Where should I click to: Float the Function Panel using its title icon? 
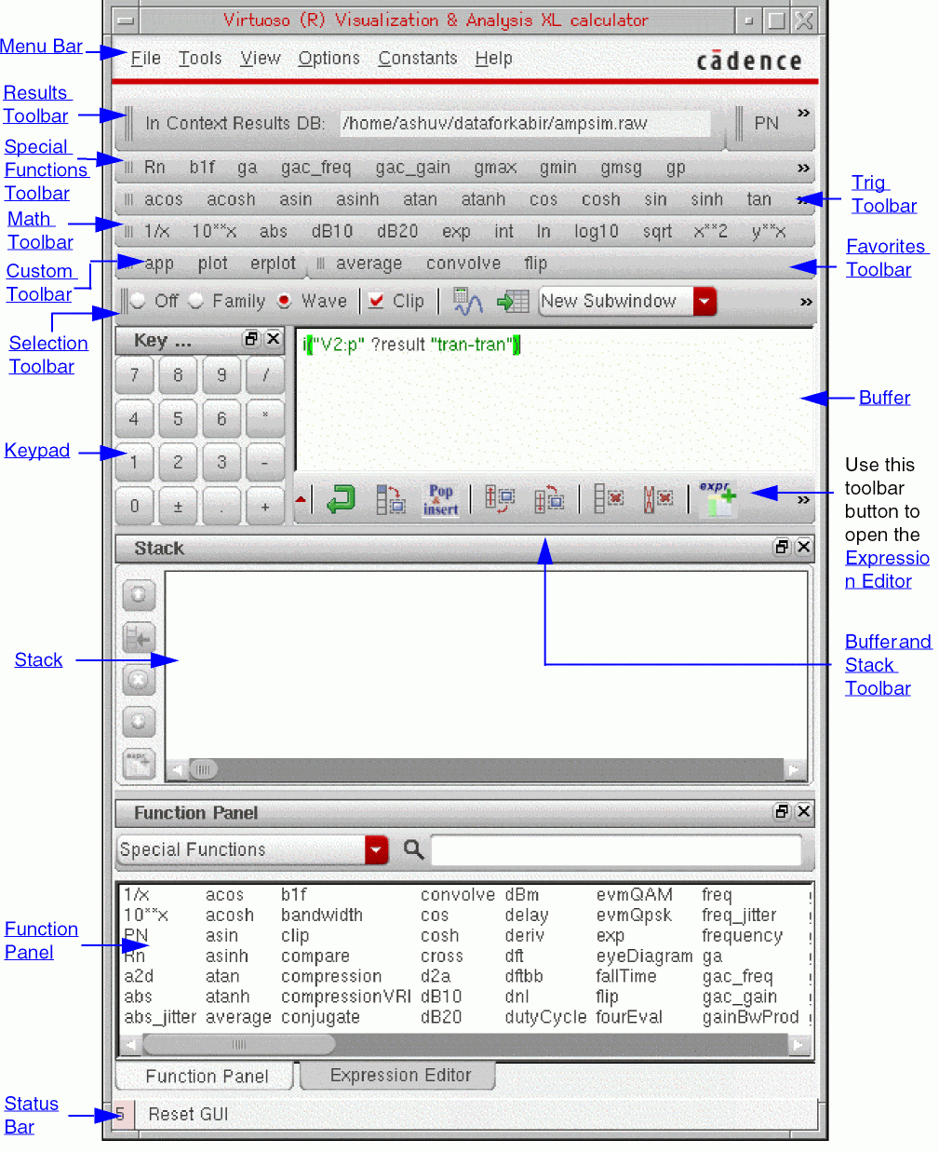(783, 811)
